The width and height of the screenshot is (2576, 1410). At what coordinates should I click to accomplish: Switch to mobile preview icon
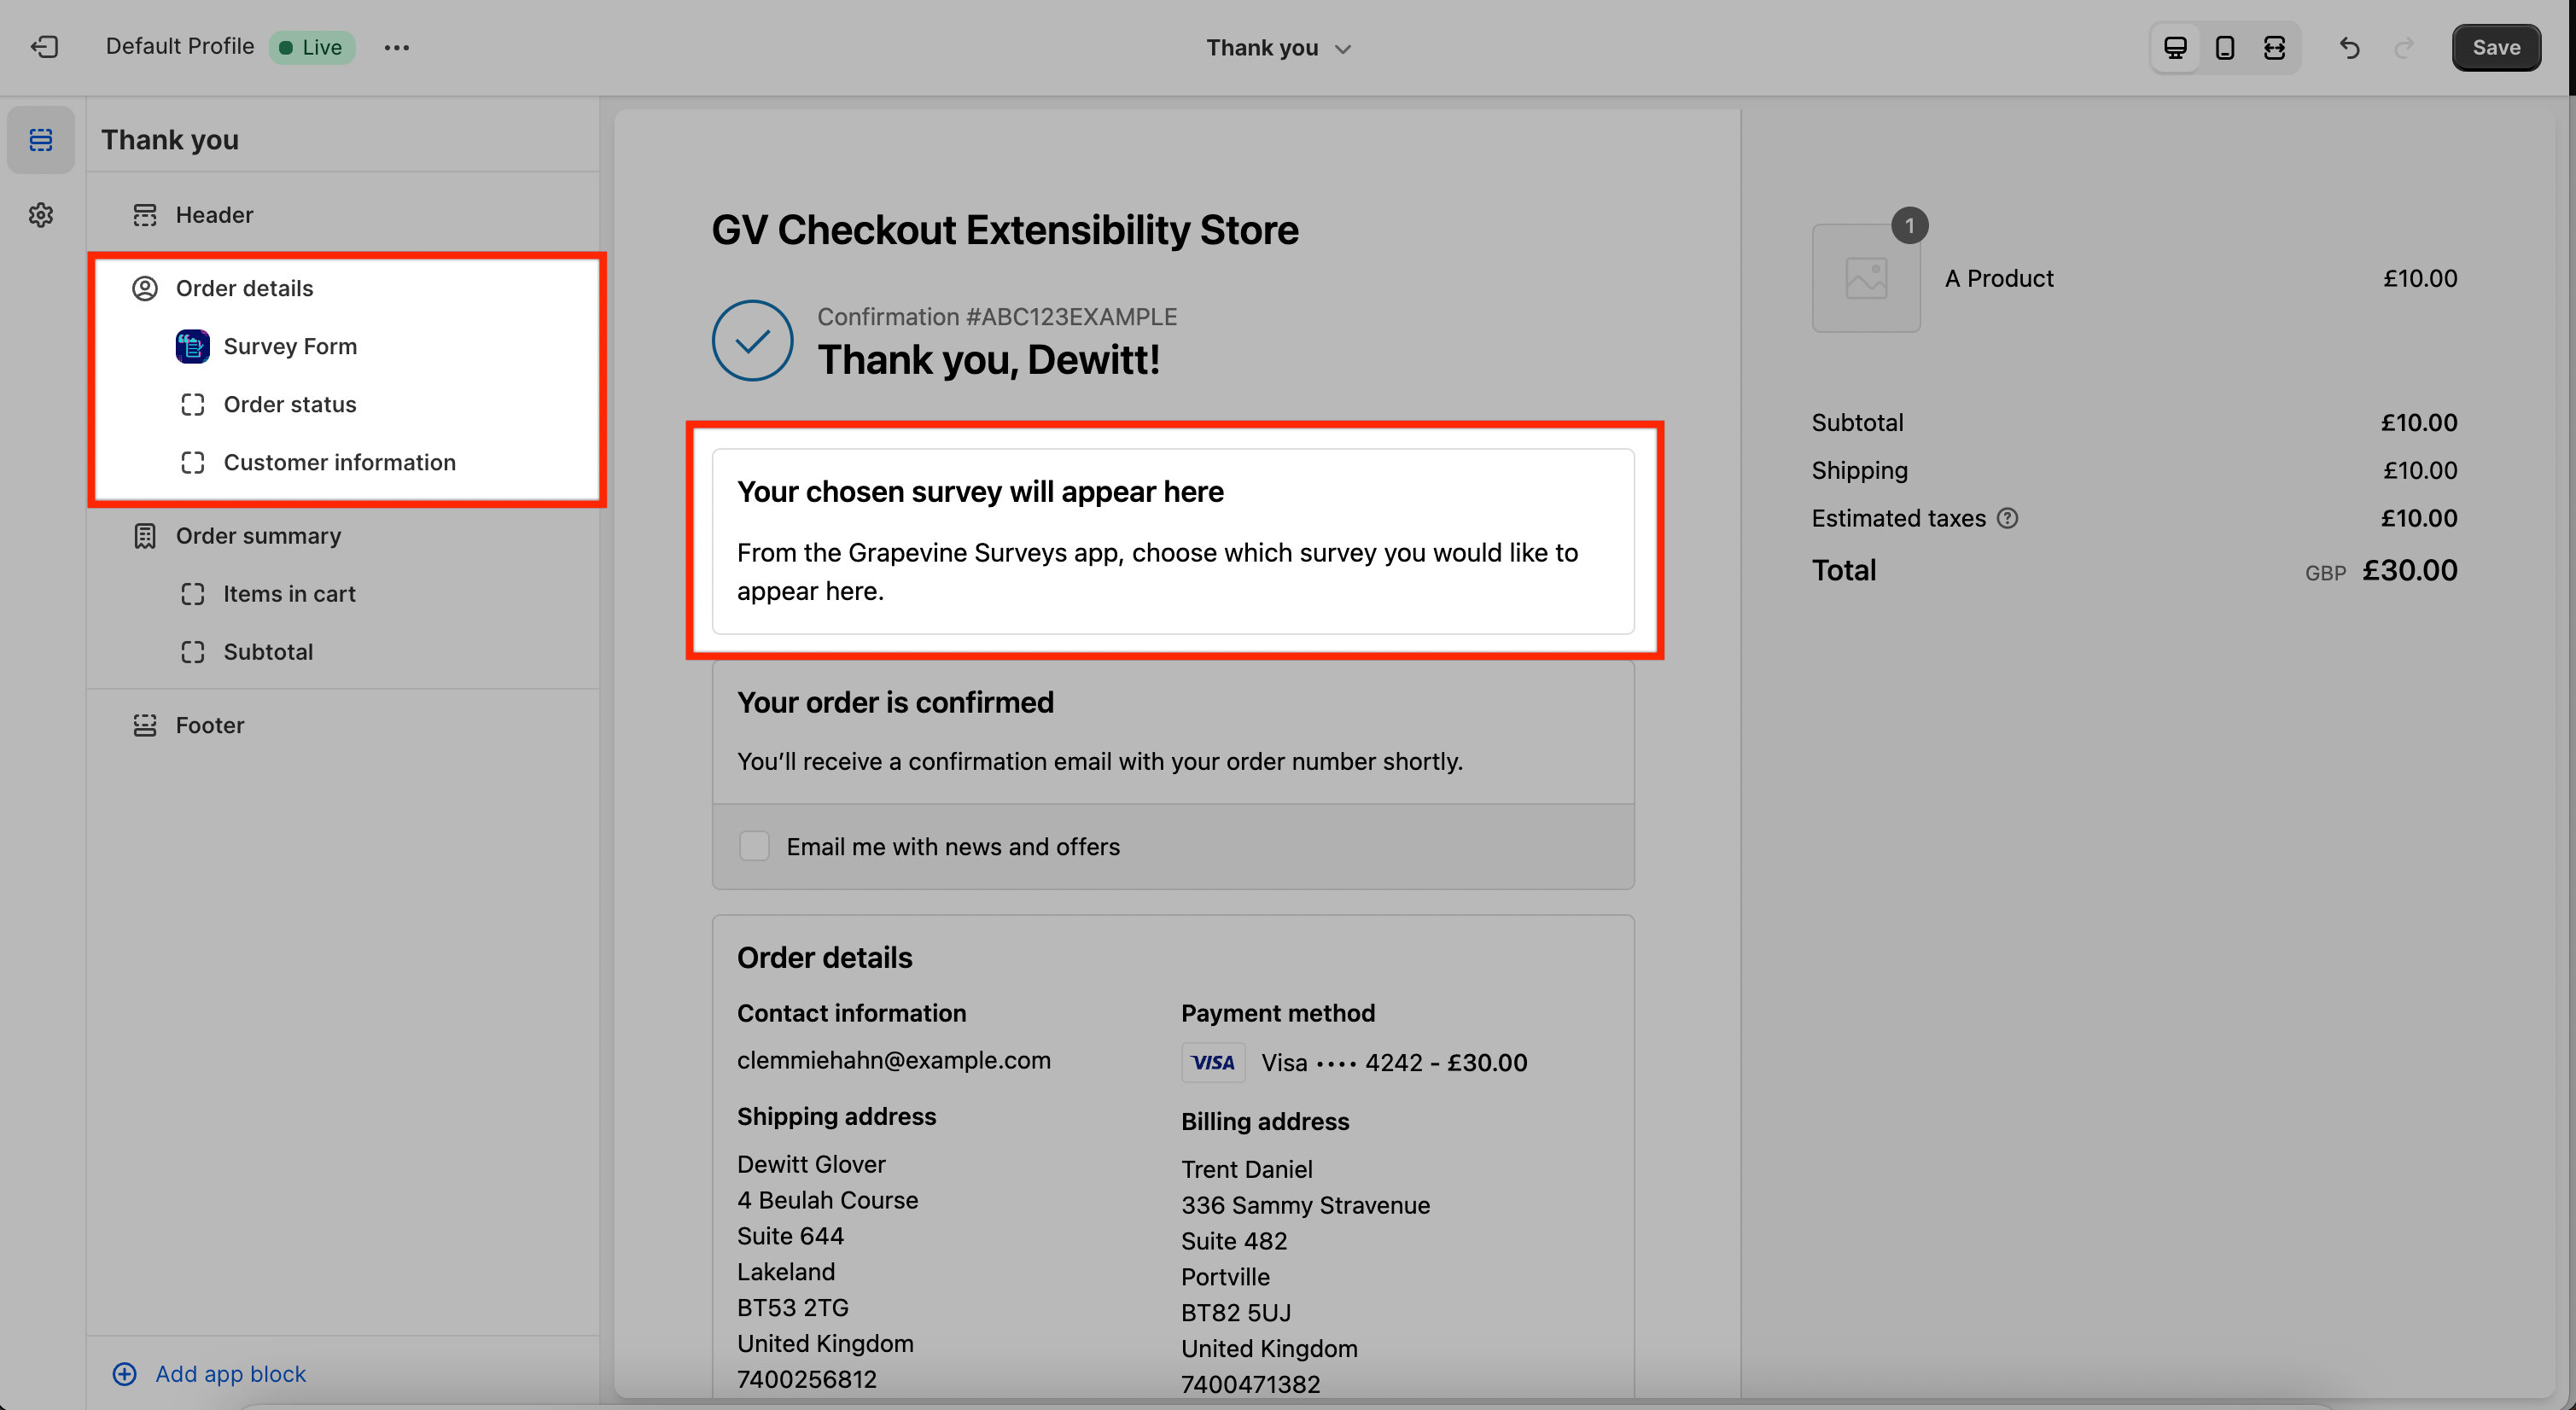(x=2224, y=47)
